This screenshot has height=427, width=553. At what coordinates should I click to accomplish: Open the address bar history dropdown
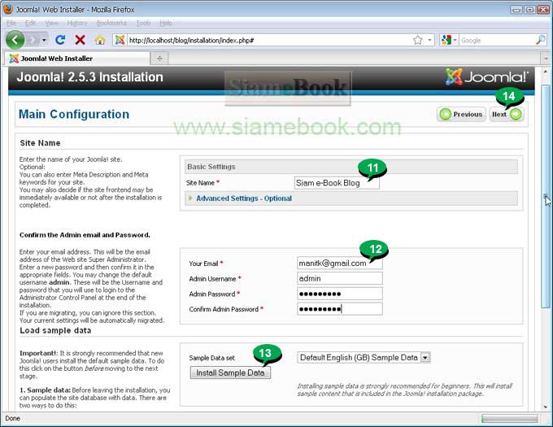429,40
